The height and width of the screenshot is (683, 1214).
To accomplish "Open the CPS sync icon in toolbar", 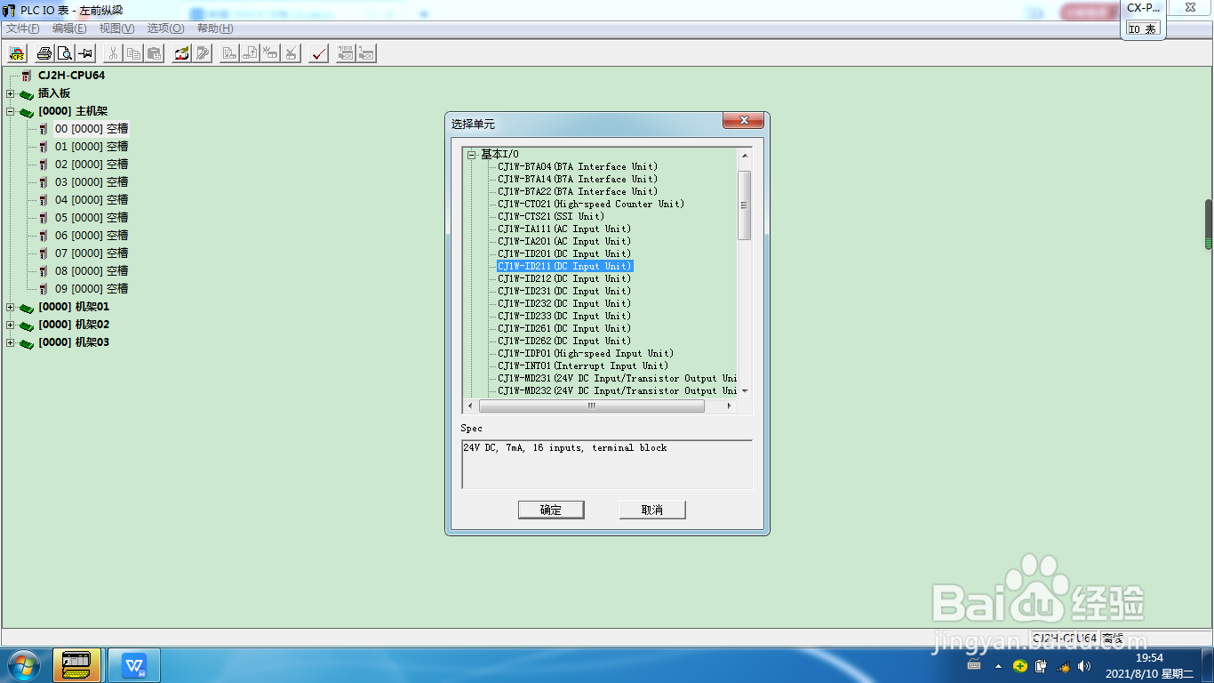I will tap(17, 53).
